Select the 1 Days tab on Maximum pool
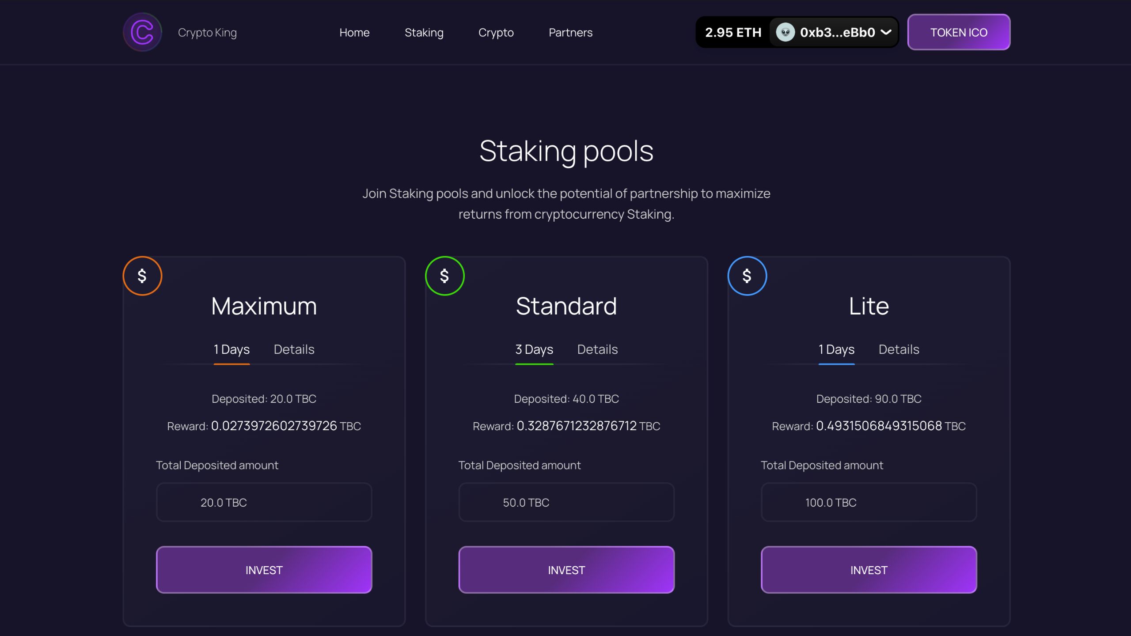This screenshot has width=1131, height=636. [231, 349]
